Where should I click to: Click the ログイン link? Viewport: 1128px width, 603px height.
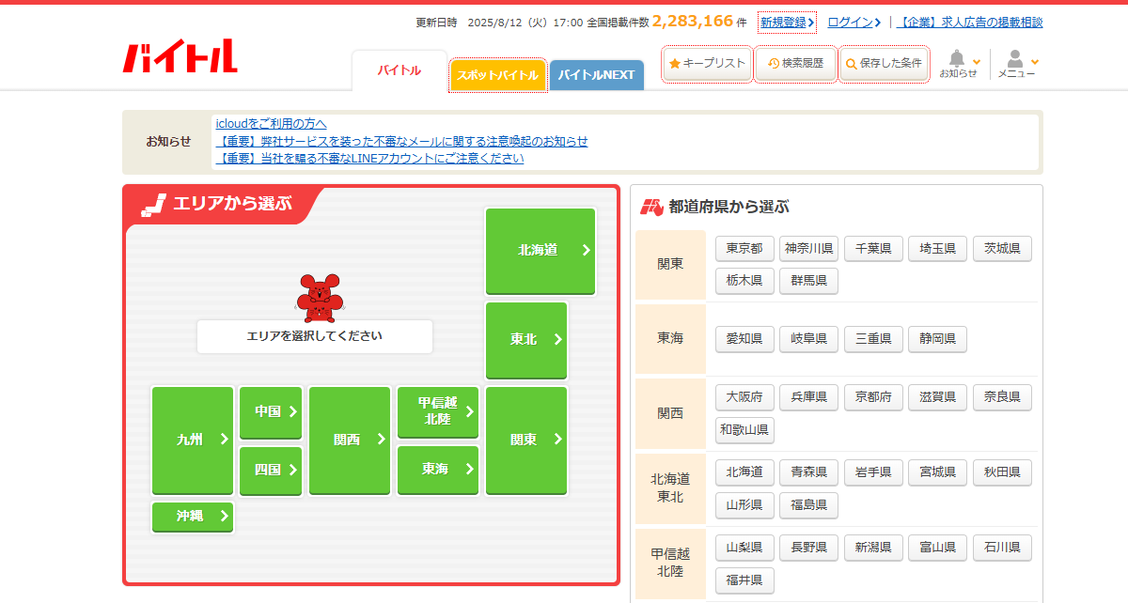tap(854, 22)
